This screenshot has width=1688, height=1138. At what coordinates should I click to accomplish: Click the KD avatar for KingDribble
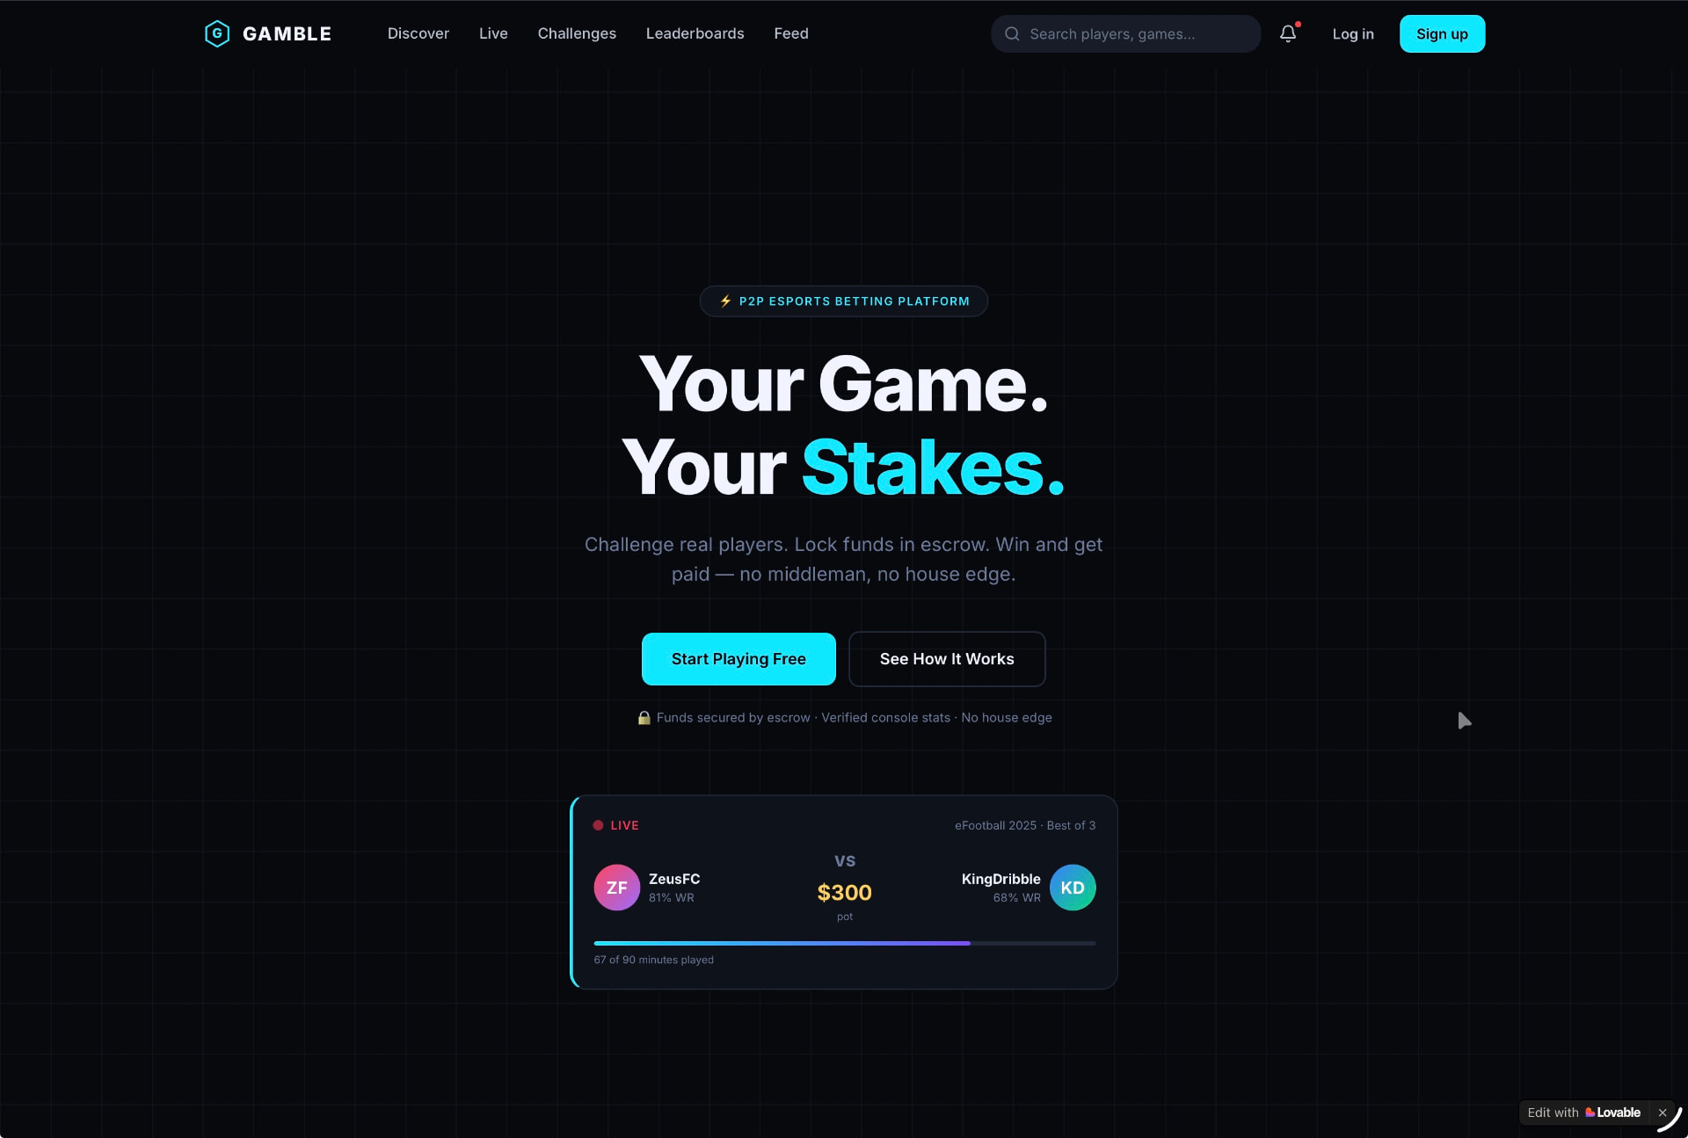click(x=1073, y=888)
